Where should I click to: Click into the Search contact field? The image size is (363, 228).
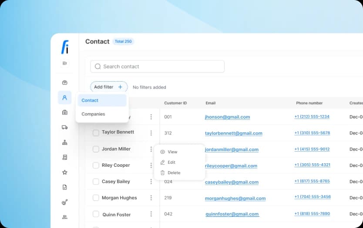(x=157, y=66)
